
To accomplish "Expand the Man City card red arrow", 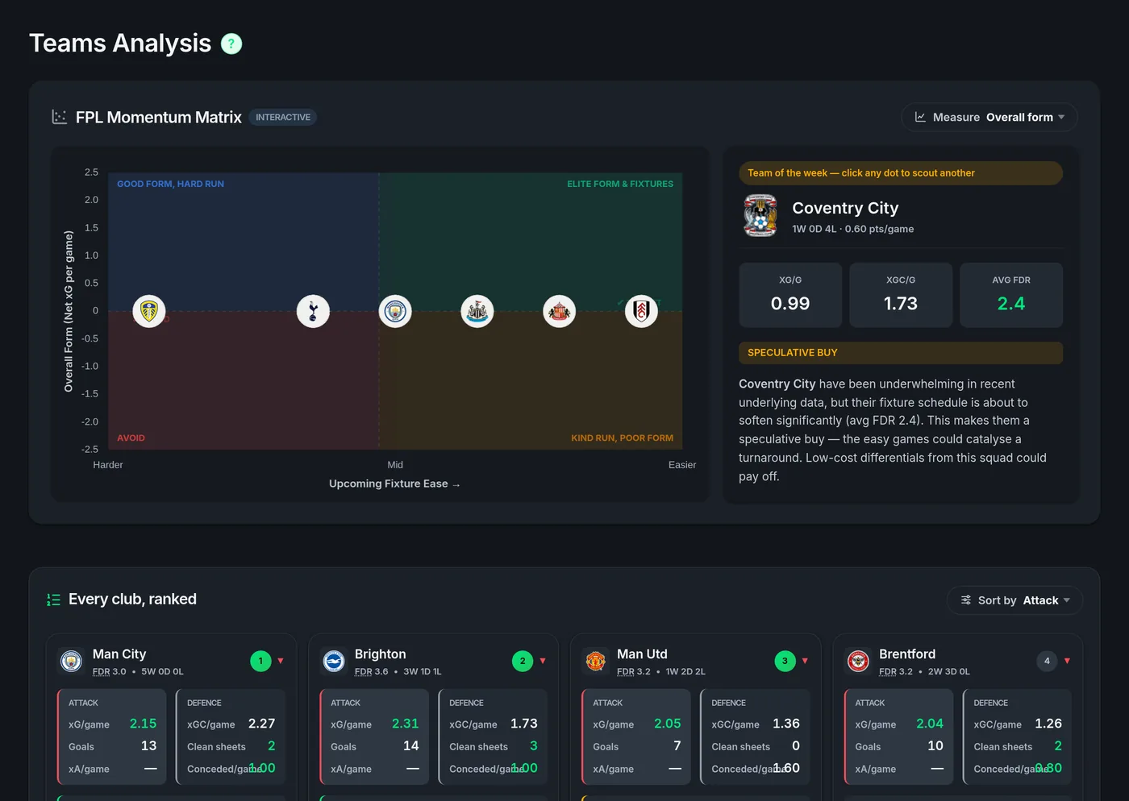I will click(281, 661).
